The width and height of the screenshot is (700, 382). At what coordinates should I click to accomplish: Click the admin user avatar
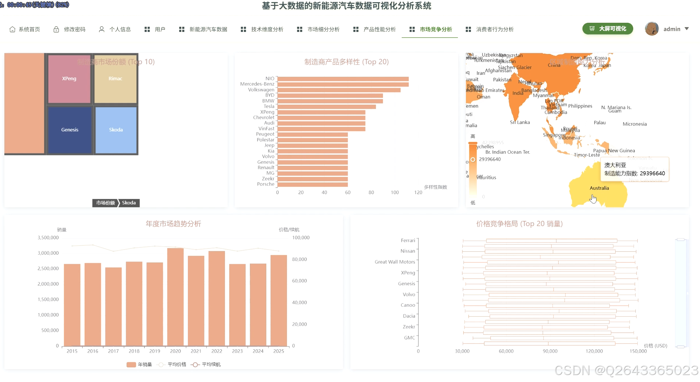click(x=652, y=29)
